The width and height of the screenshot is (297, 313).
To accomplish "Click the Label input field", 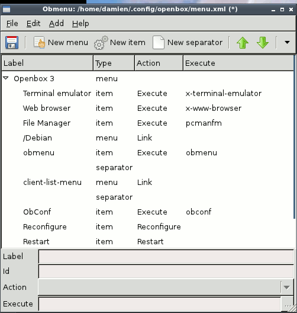I will [x=166, y=257].
